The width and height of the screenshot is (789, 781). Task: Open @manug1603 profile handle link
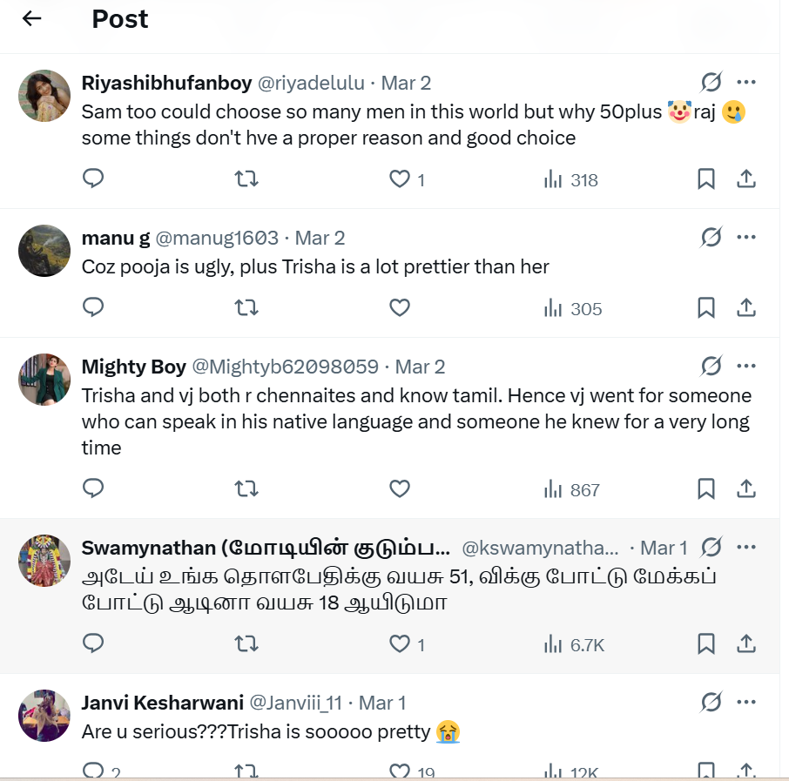[217, 238]
